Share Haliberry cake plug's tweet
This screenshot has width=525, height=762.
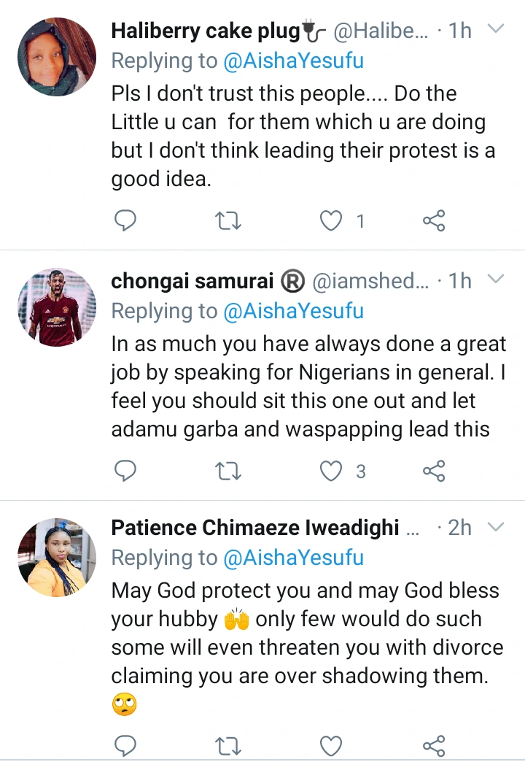434,220
